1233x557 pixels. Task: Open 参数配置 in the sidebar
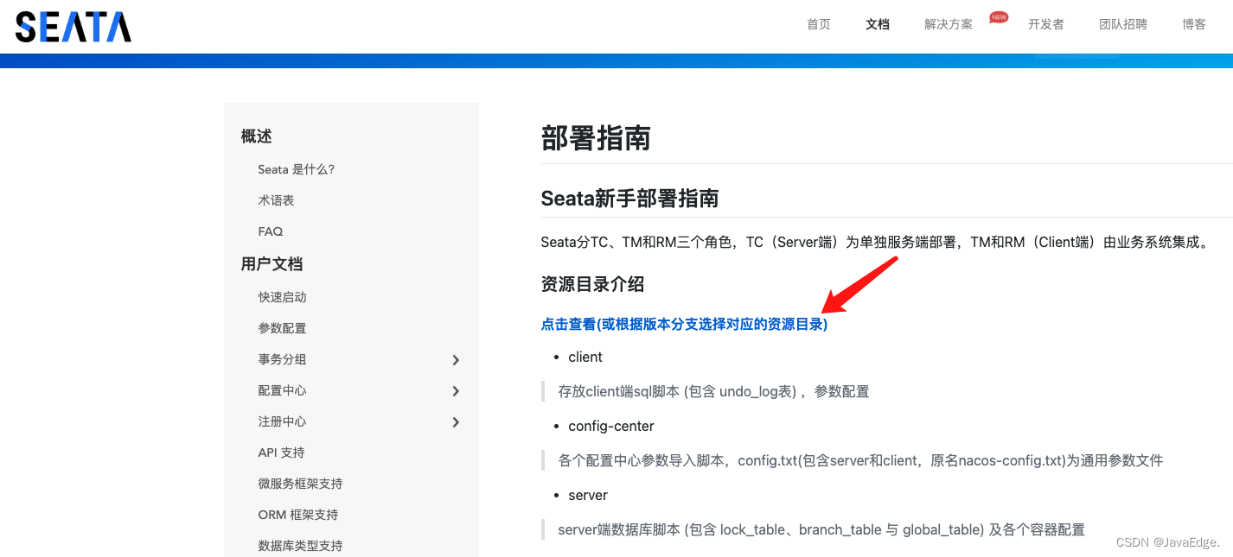pyautogui.click(x=280, y=327)
